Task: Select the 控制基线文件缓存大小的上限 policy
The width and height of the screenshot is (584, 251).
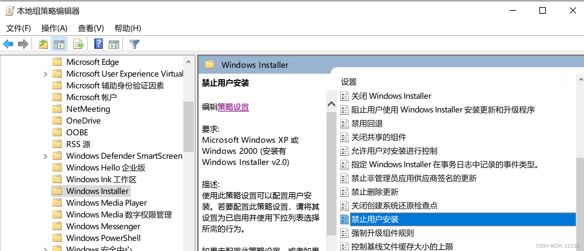Action: [x=402, y=247]
